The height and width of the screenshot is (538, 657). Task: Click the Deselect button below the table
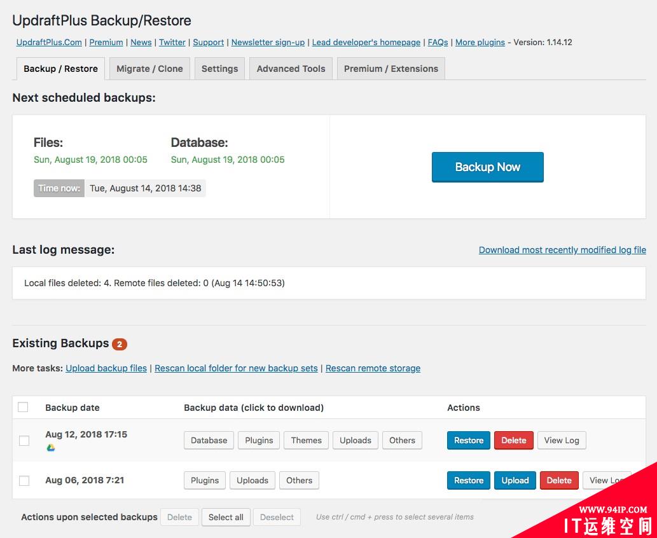click(277, 518)
